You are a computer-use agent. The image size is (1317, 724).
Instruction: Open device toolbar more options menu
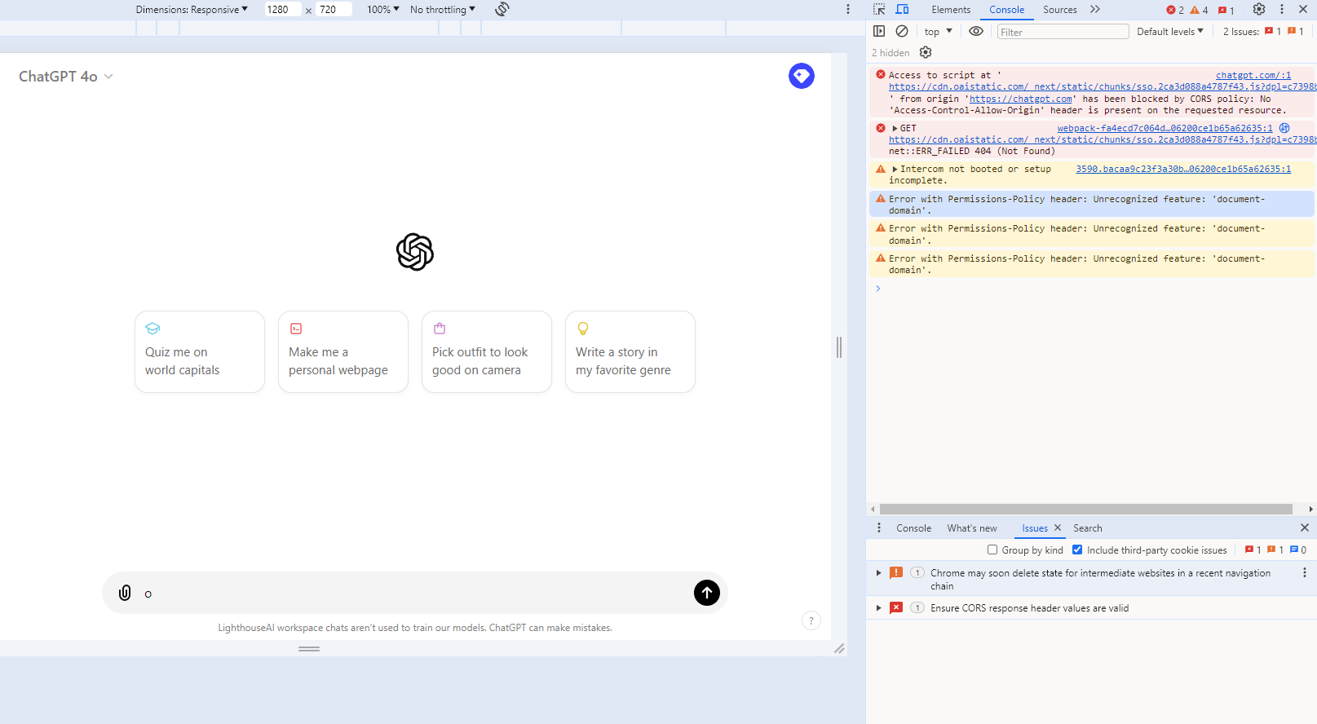(848, 9)
